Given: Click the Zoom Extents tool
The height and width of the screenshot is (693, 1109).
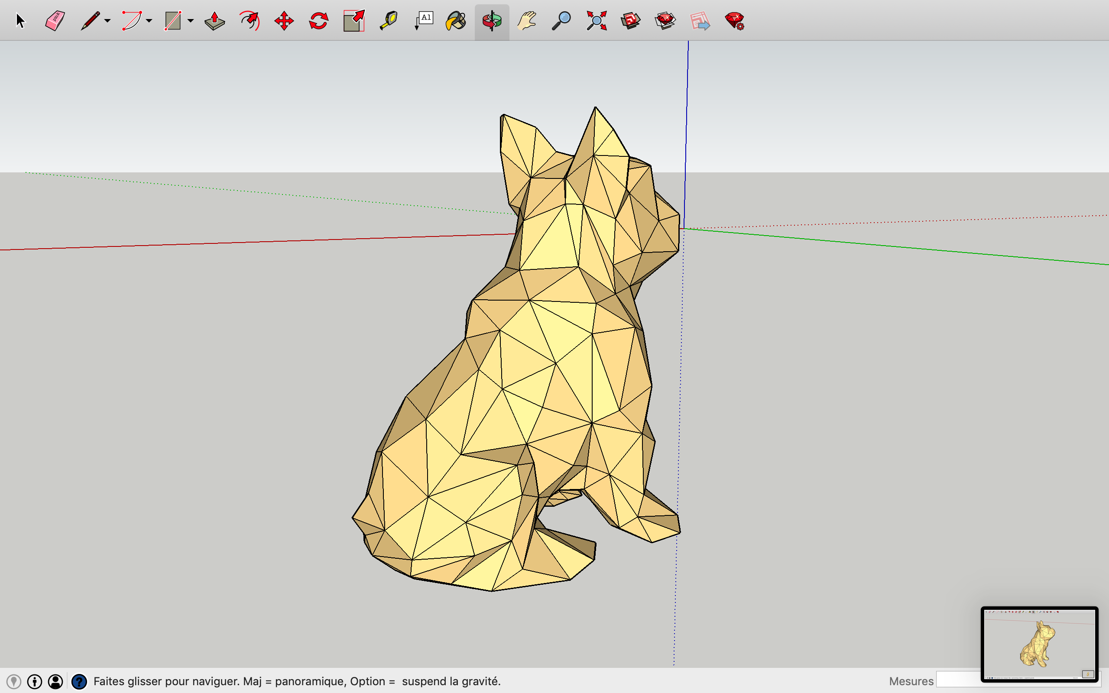Looking at the screenshot, I should (596, 21).
